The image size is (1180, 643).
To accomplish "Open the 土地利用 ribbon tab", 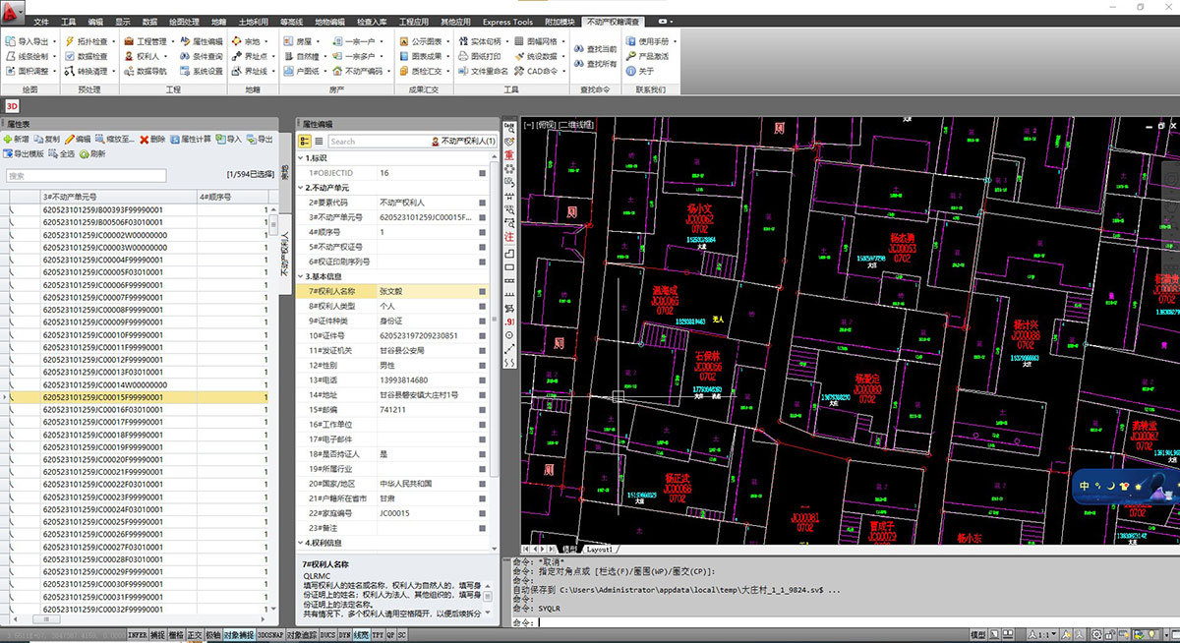I will 255,21.
